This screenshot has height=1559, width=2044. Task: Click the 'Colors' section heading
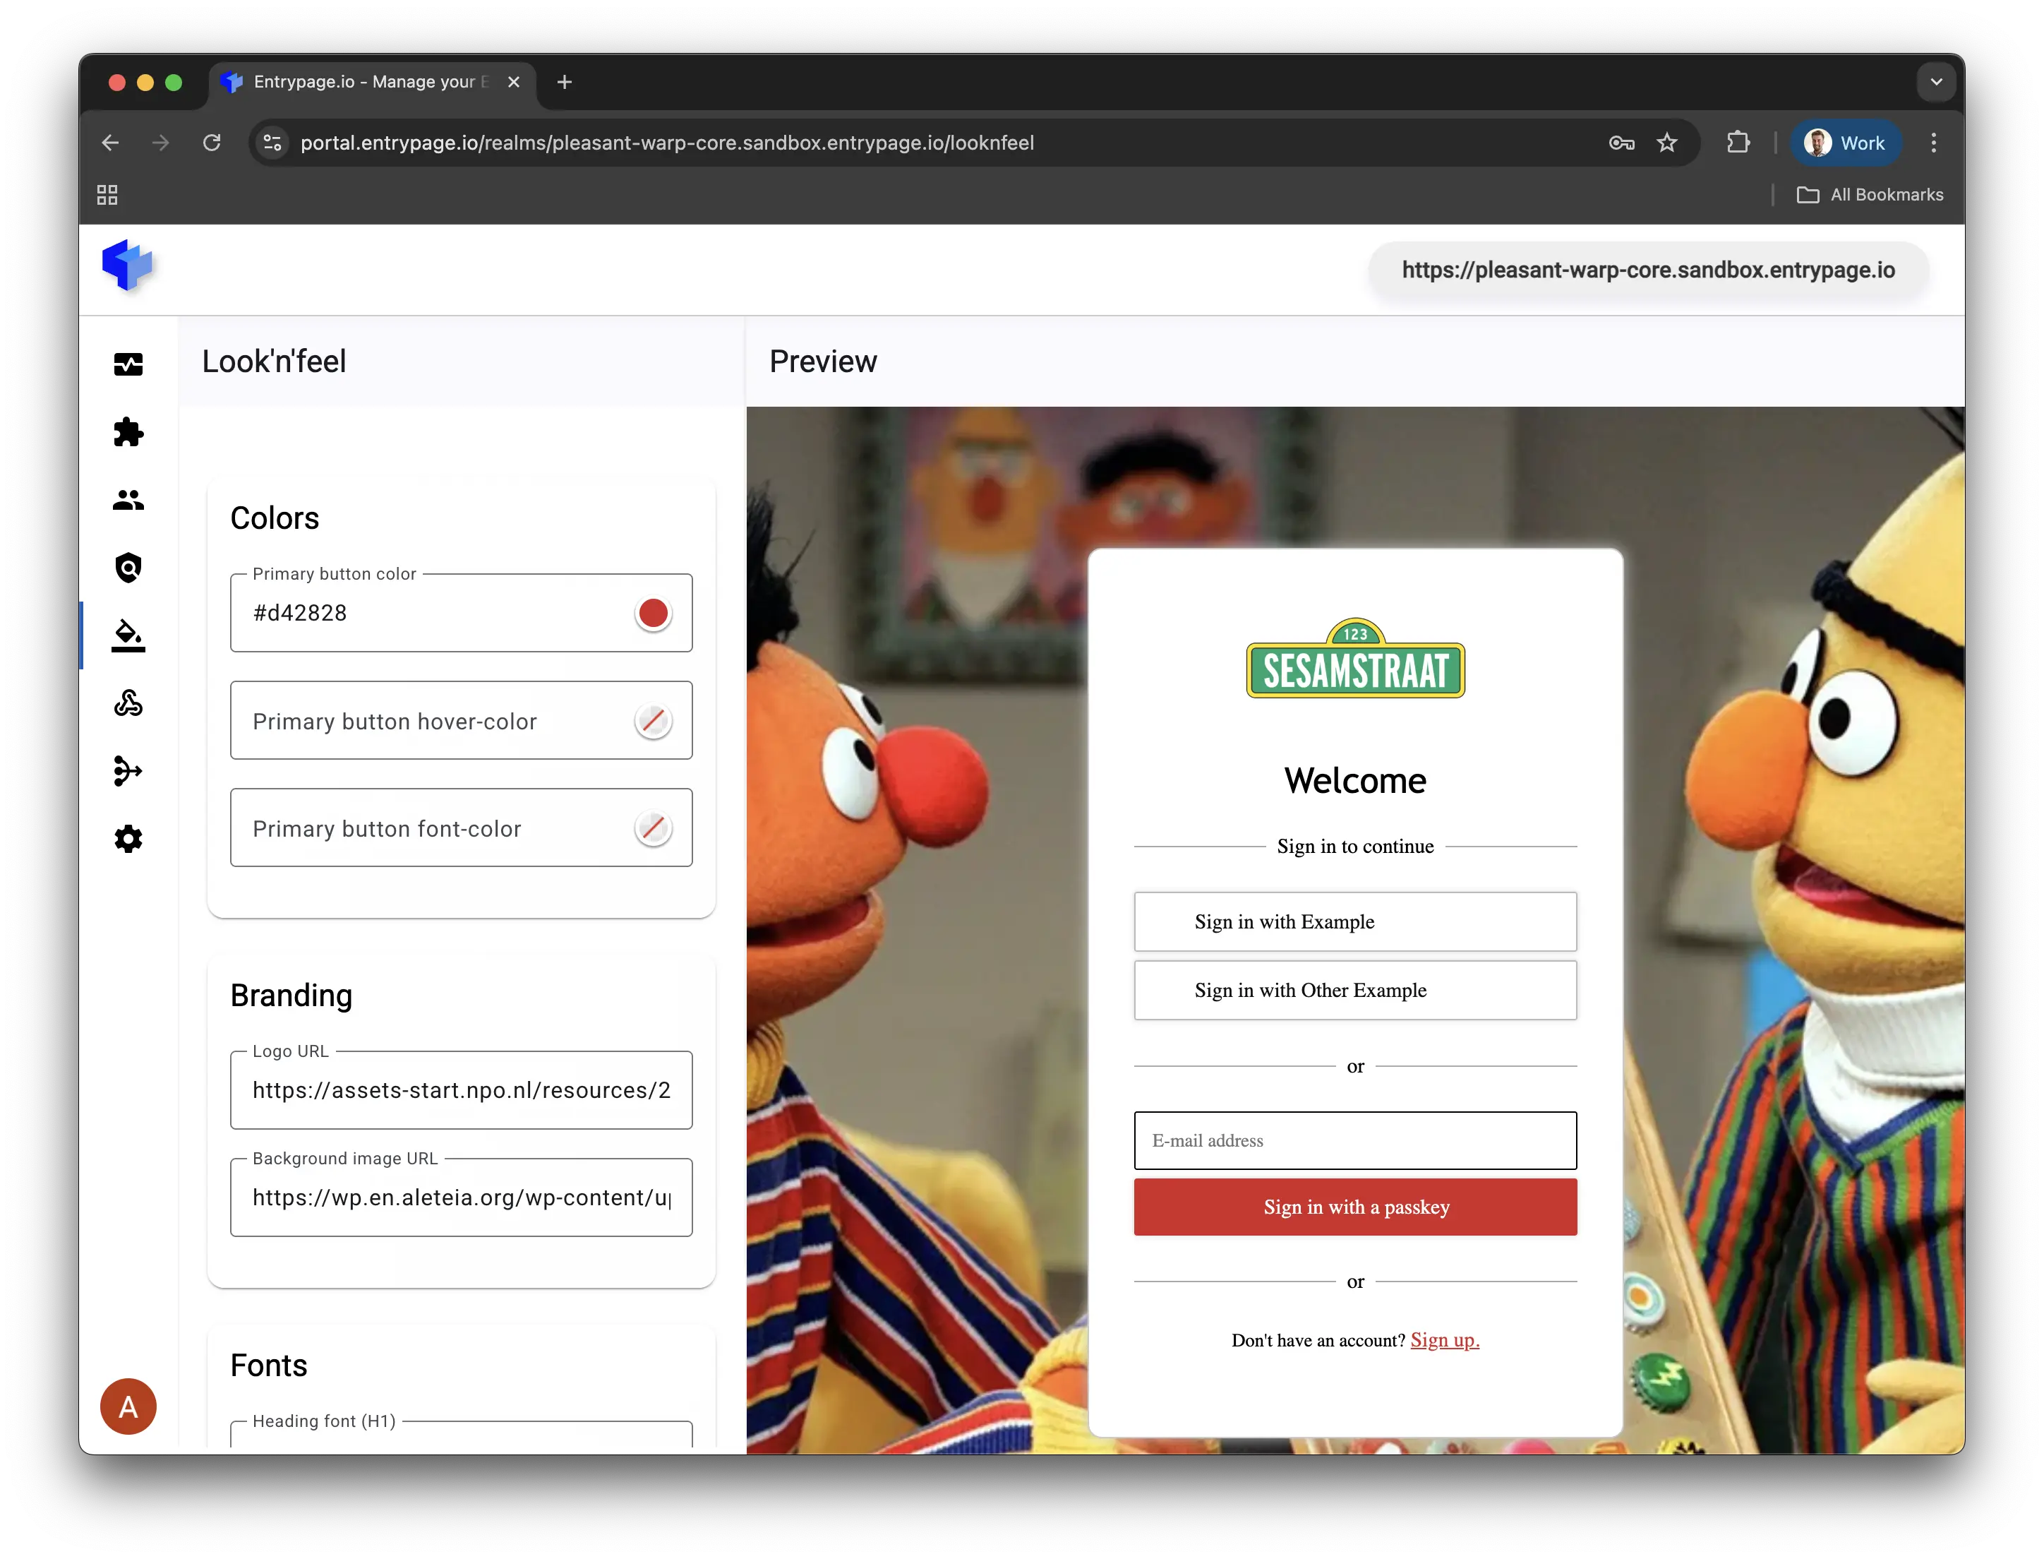275,519
